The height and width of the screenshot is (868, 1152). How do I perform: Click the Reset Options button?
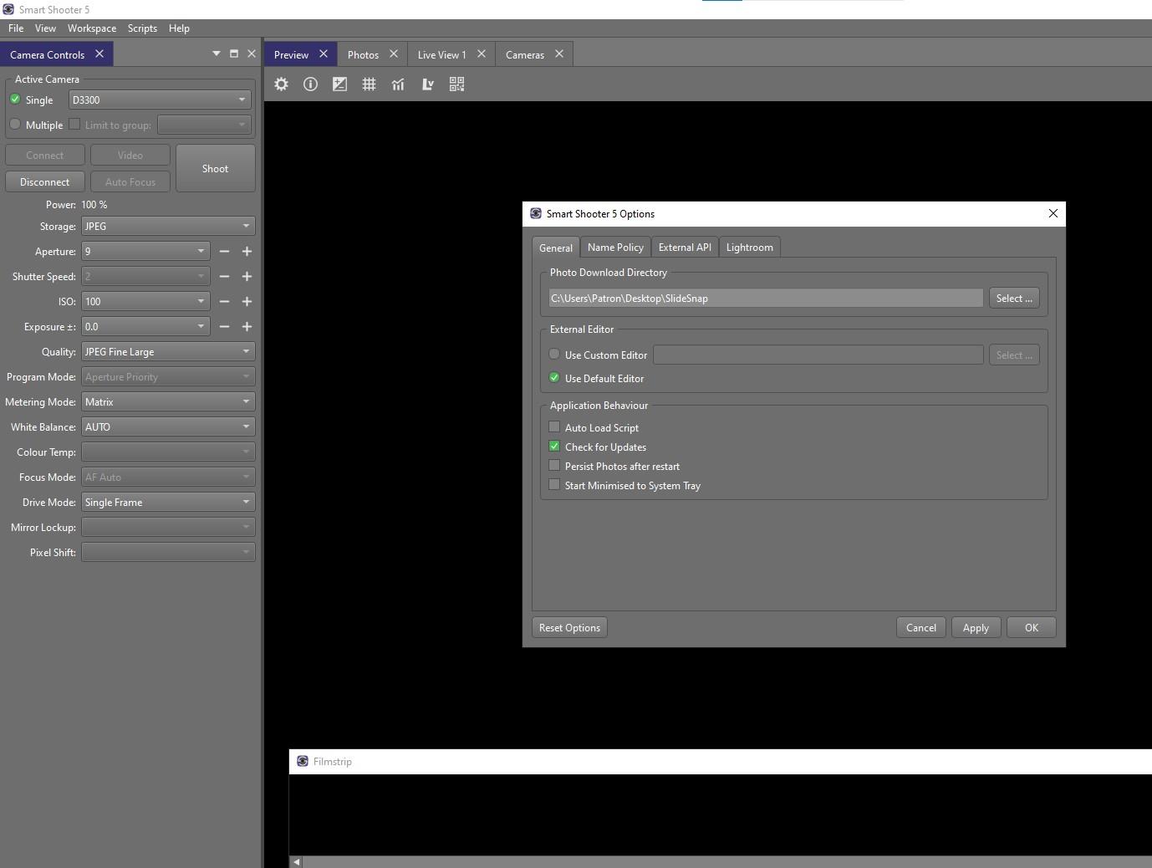pyautogui.click(x=569, y=628)
